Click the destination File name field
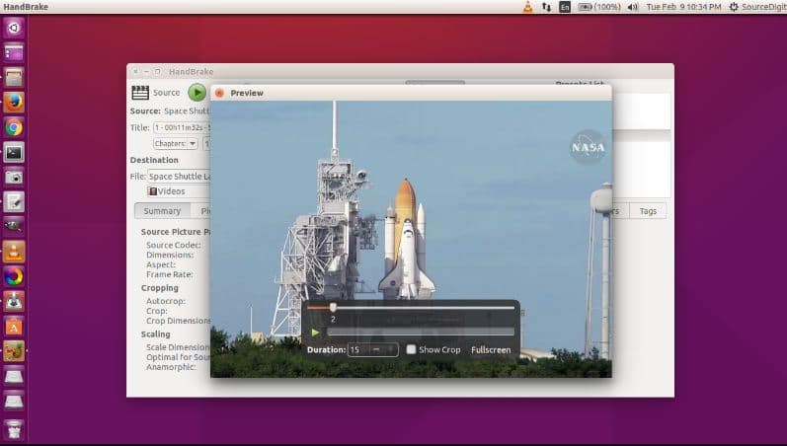This screenshot has height=446, width=787. click(x=178, y=177)
